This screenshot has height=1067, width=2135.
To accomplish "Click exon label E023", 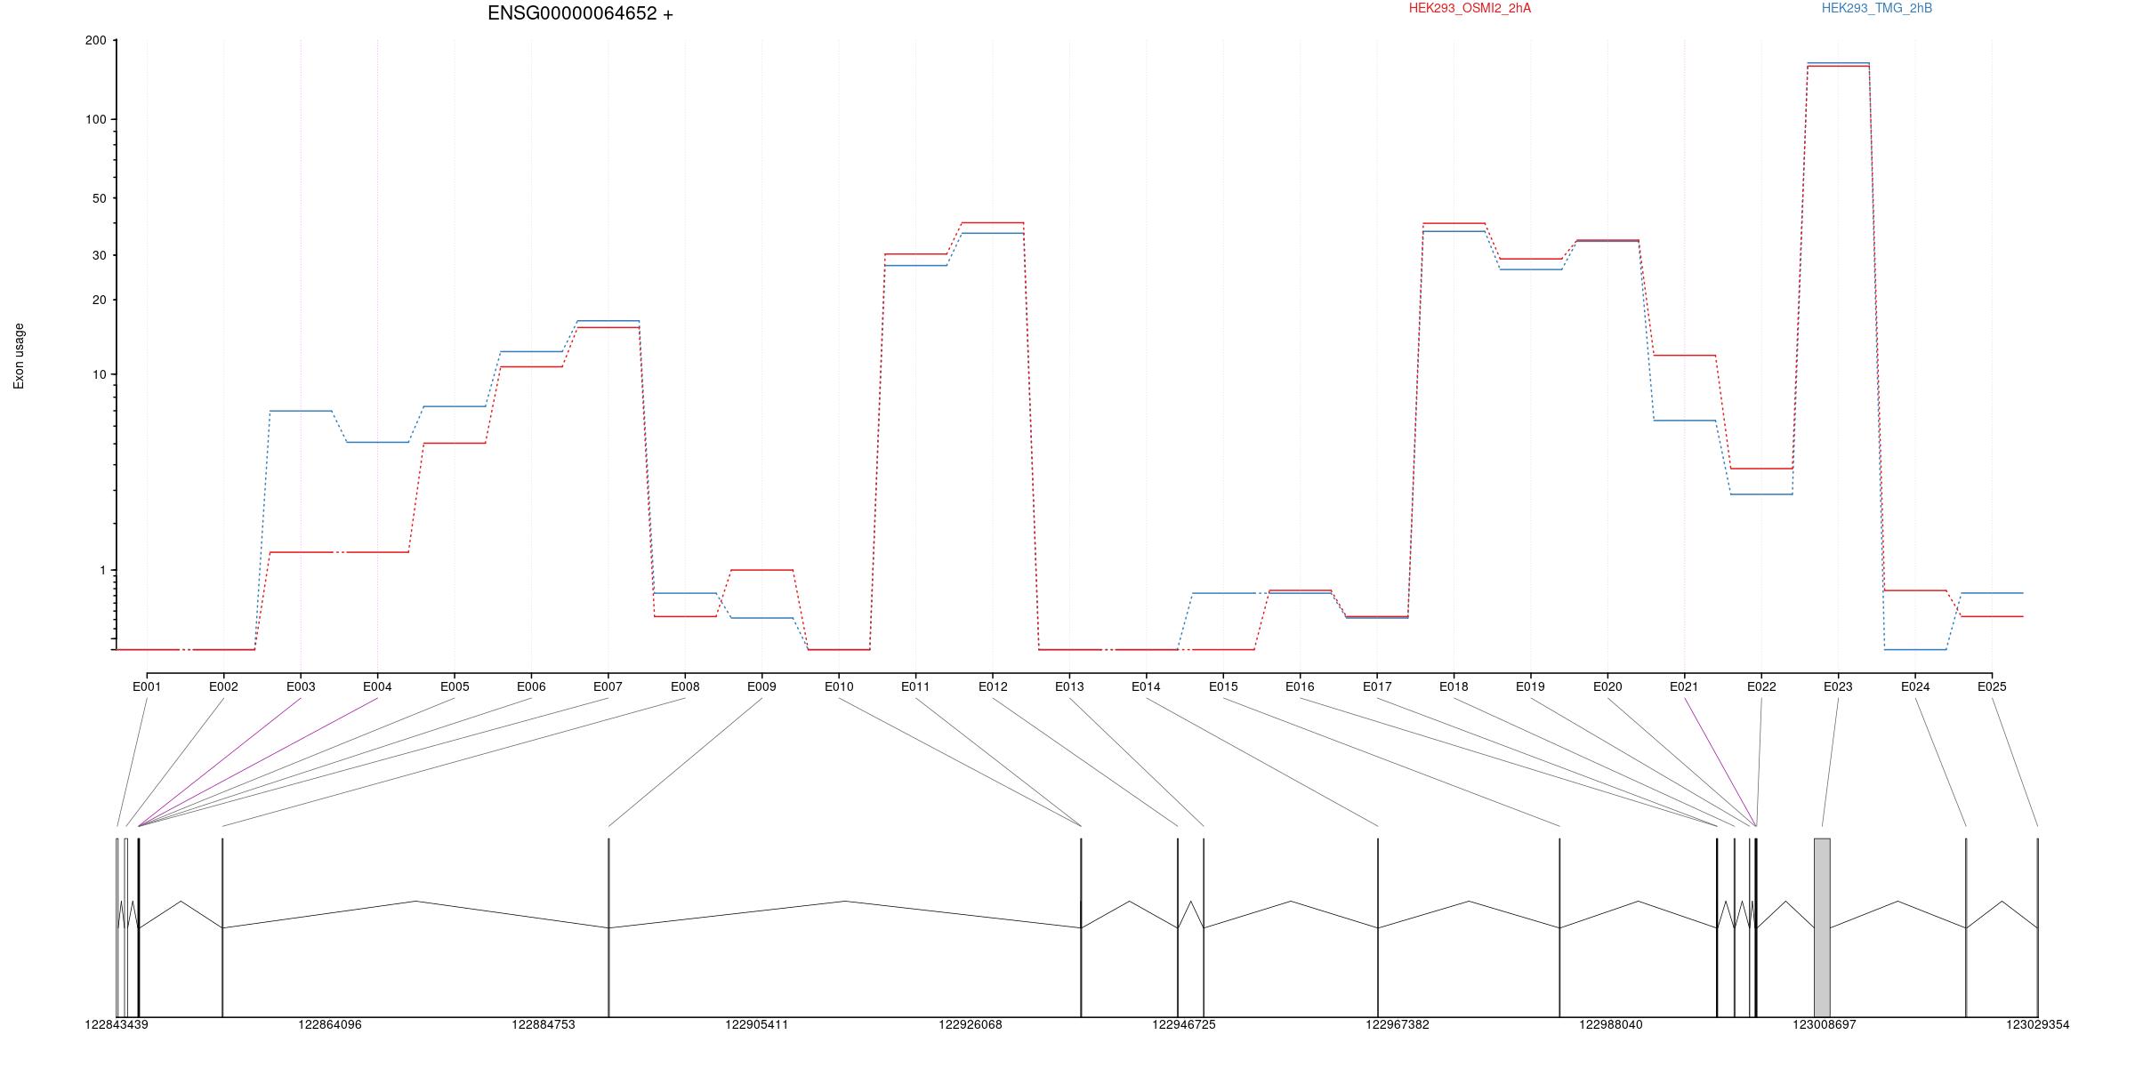I will tap(1838, 686).
